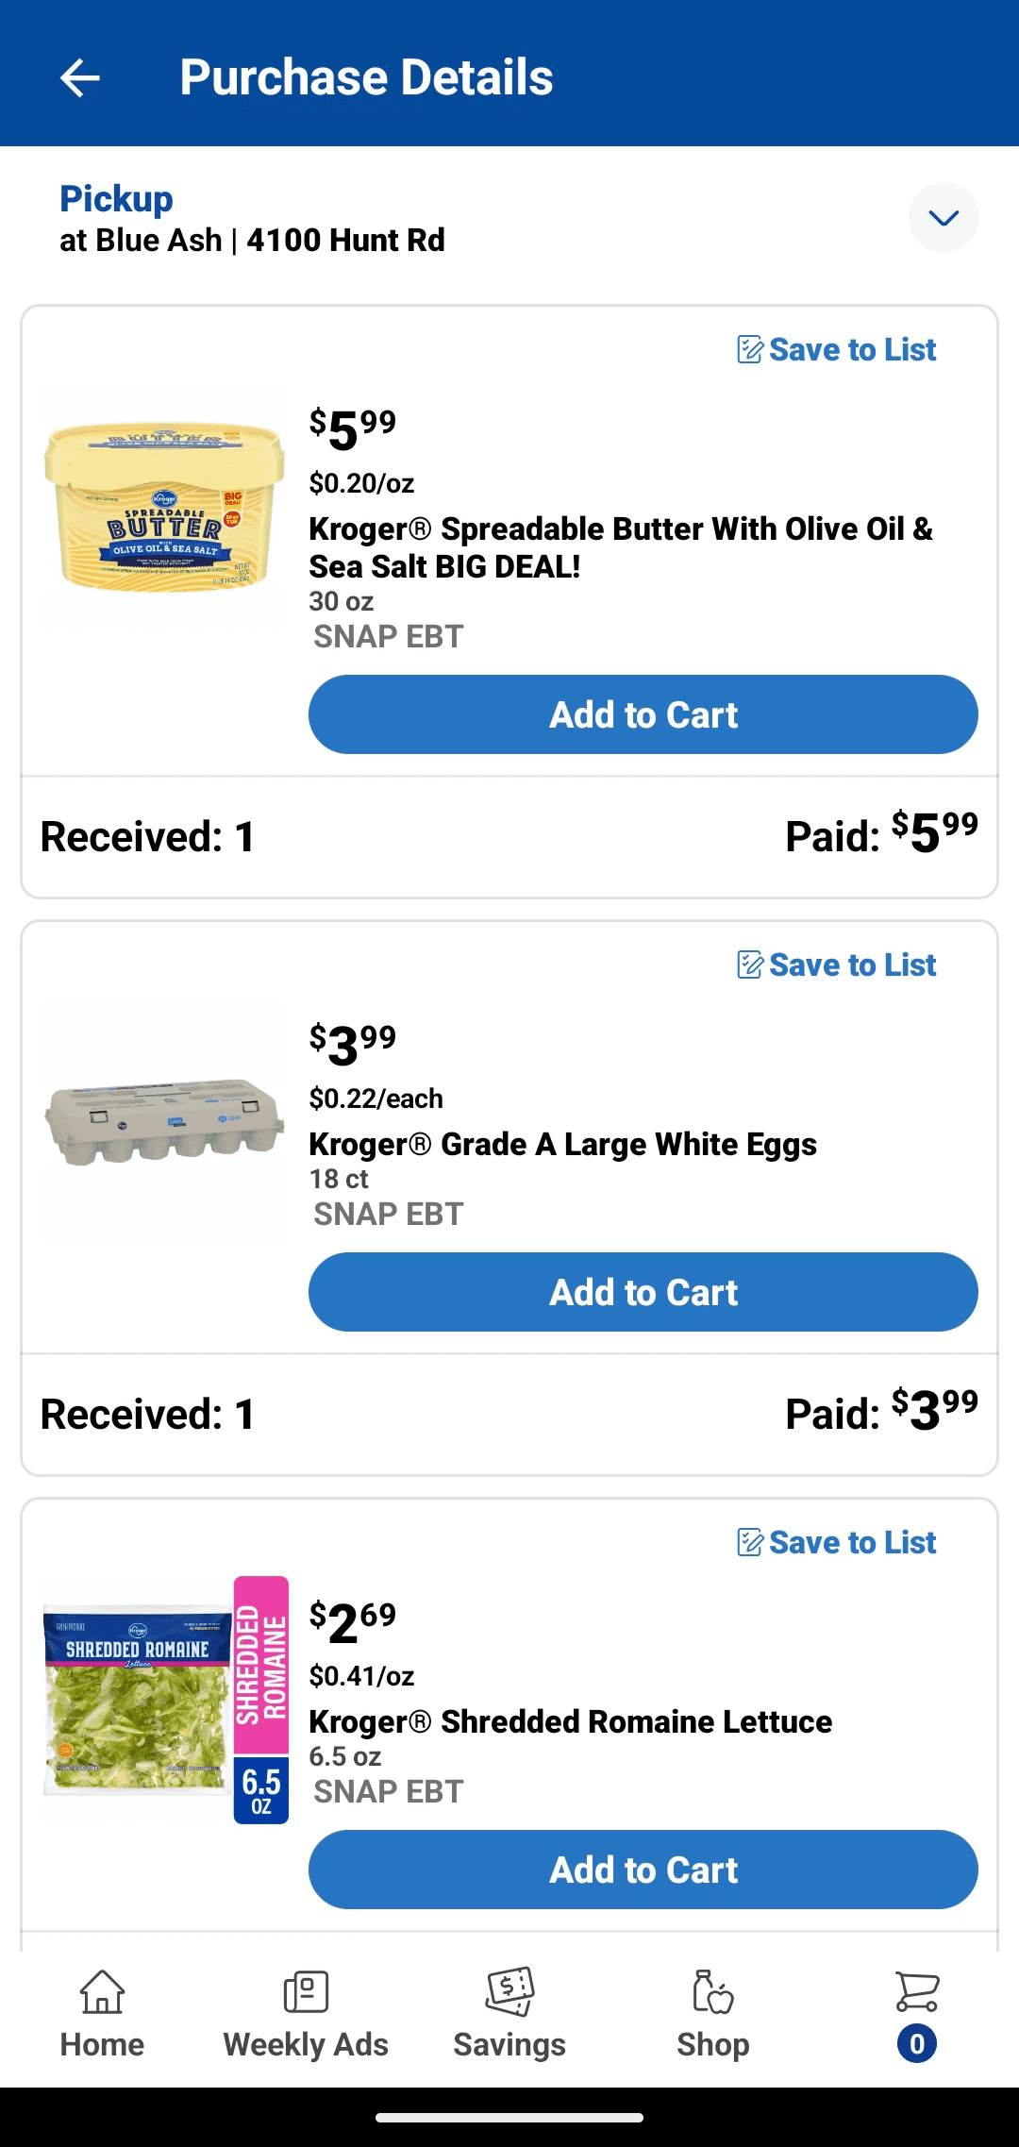Screen dimensions: 1019x2147
Task: Expand the Pickup details chevron
Action: 943,218
